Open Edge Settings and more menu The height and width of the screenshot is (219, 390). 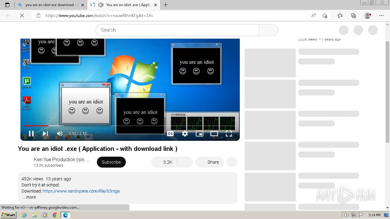click(x=381, y=16)
